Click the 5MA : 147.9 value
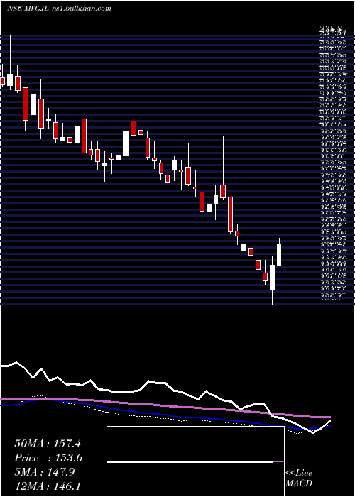The image size is (355, 497). (x=44, y=472)
